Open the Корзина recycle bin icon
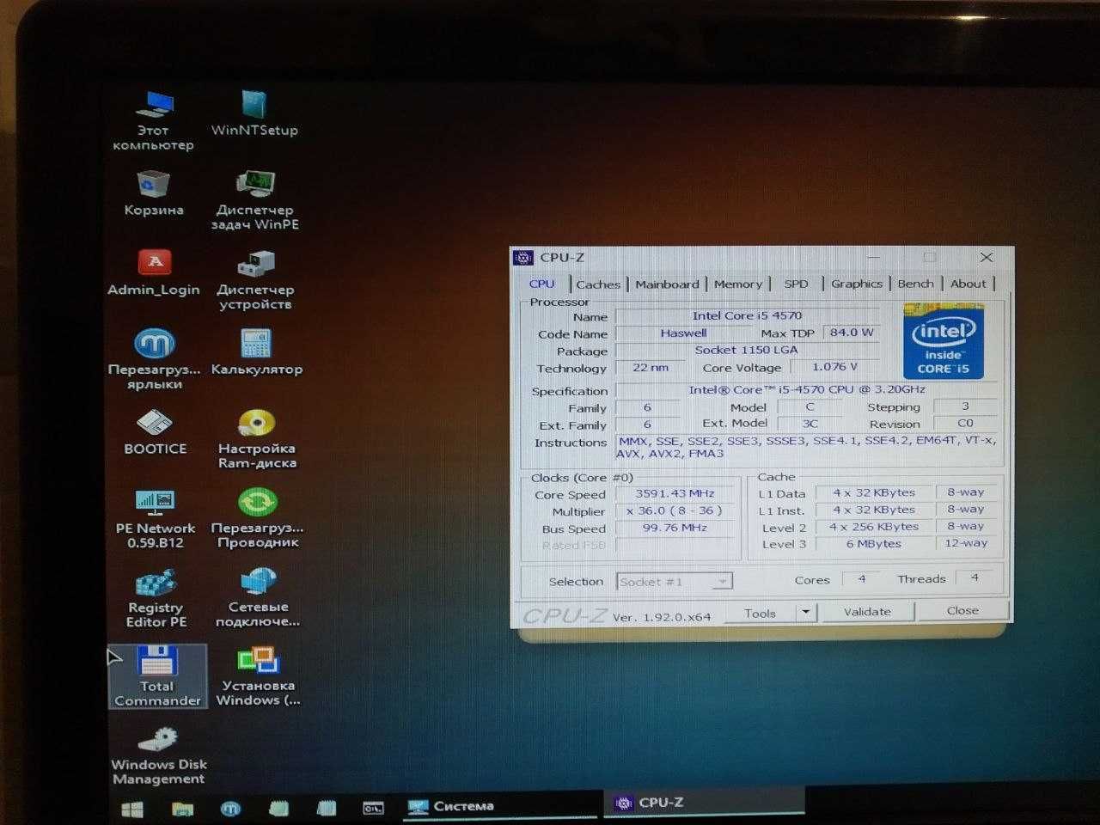Viewport: 1100px width, 825px height. click(x=153, y=192)
